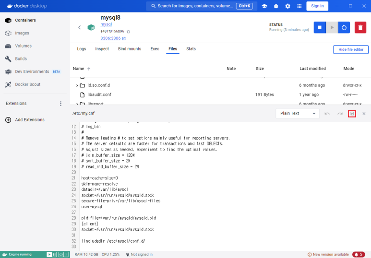371x258 pixels.
Task: Open the Learning center graduation cap icon
Action: coord(264,6)
